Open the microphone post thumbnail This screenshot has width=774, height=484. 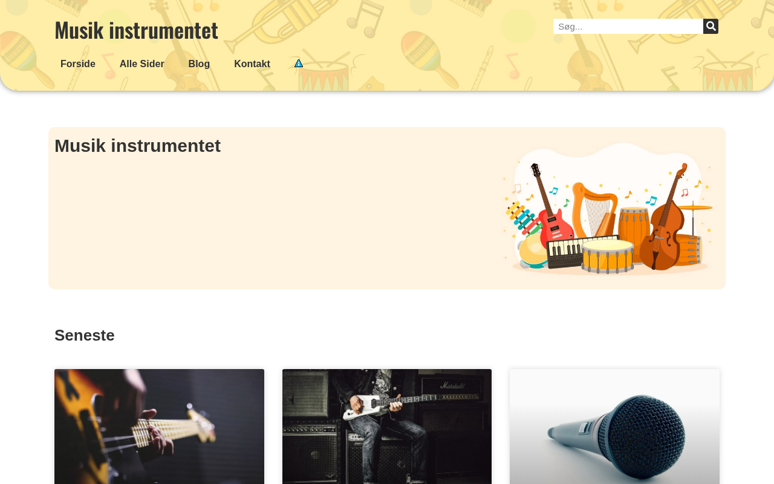pos(614,427)
